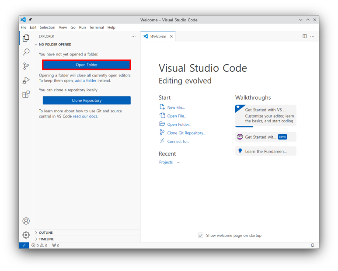Open the Run menu
Screen dimensions: 338x271
point(82,28)
